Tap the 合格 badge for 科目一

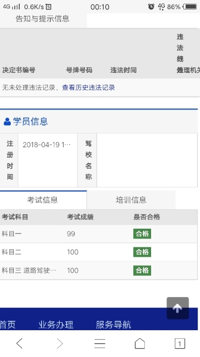tap(142, 234)
